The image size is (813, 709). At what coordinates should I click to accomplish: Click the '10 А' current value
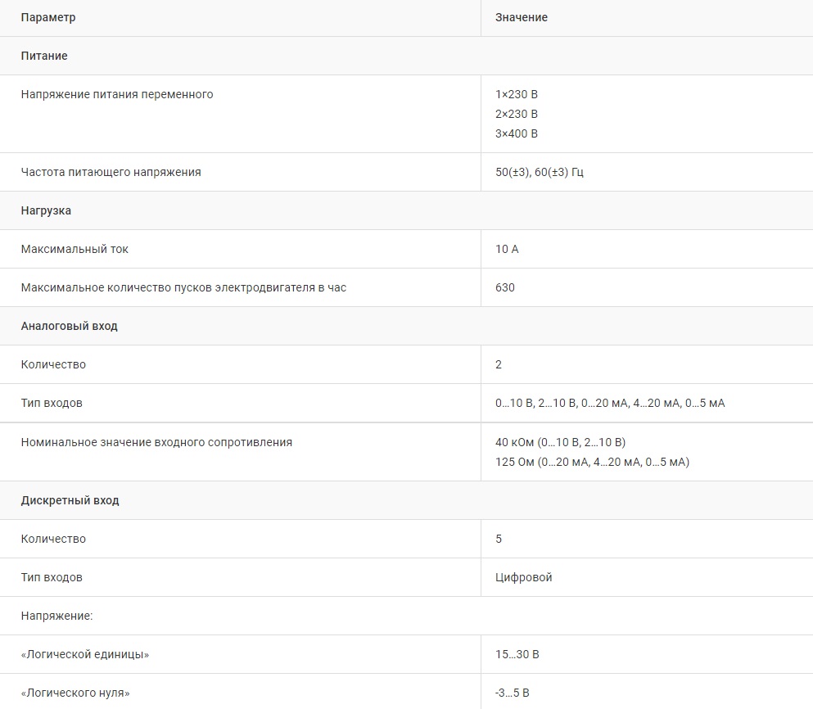[x=507, y=249]
